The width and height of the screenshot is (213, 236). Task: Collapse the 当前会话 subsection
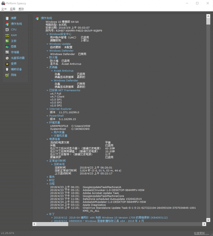pyautogui.click(x=52, y=164)
